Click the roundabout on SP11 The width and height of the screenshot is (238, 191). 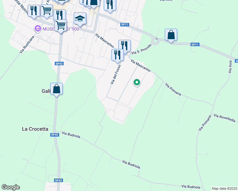tap(155, 41)
